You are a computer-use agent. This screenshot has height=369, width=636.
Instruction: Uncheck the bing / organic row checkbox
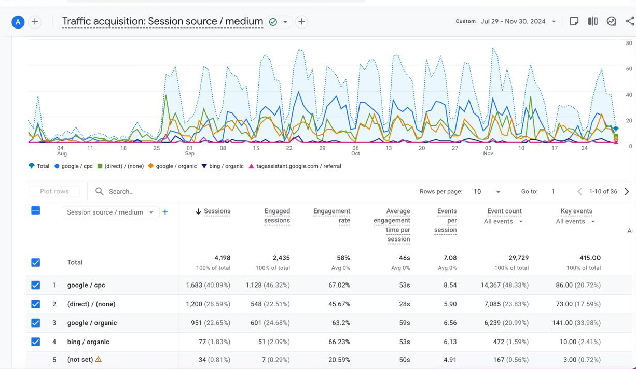(x=35, y=342)
